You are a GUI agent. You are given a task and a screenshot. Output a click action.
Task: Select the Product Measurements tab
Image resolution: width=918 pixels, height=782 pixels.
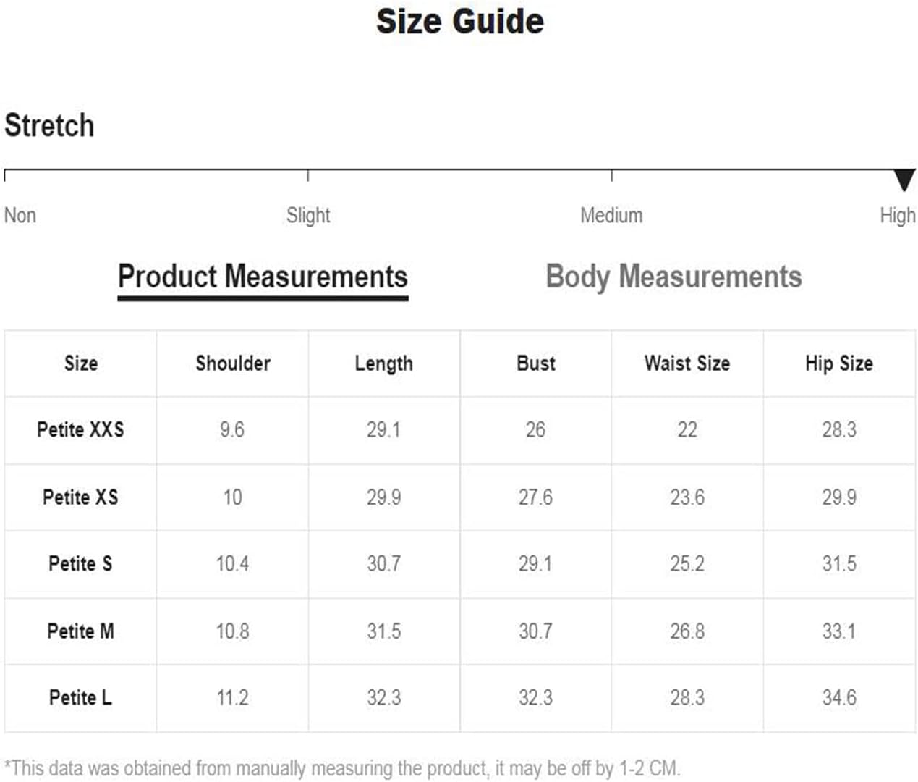[x=263, y=277]
